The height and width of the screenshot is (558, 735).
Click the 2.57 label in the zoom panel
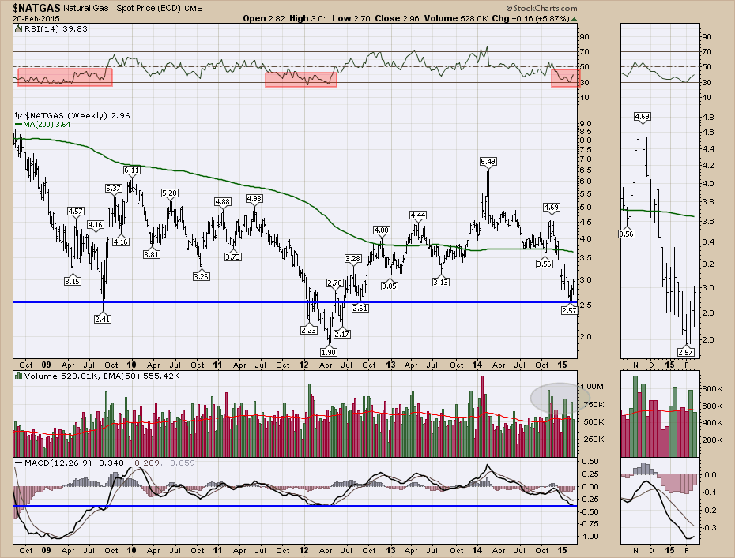686,352
